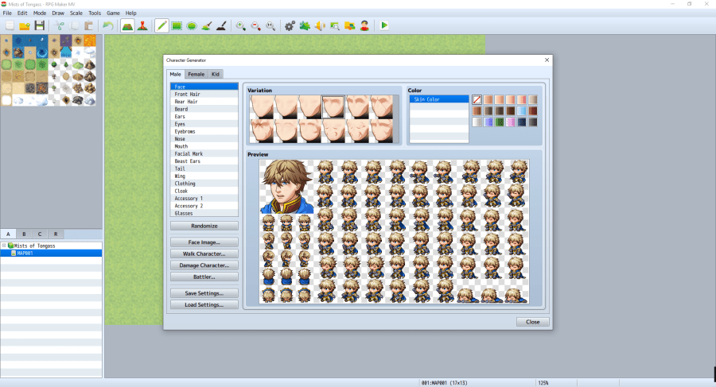The image size is (716, 387).
Task: Toggle Map editing mode on
Action: pyautogui.click(x=127, y=25)
